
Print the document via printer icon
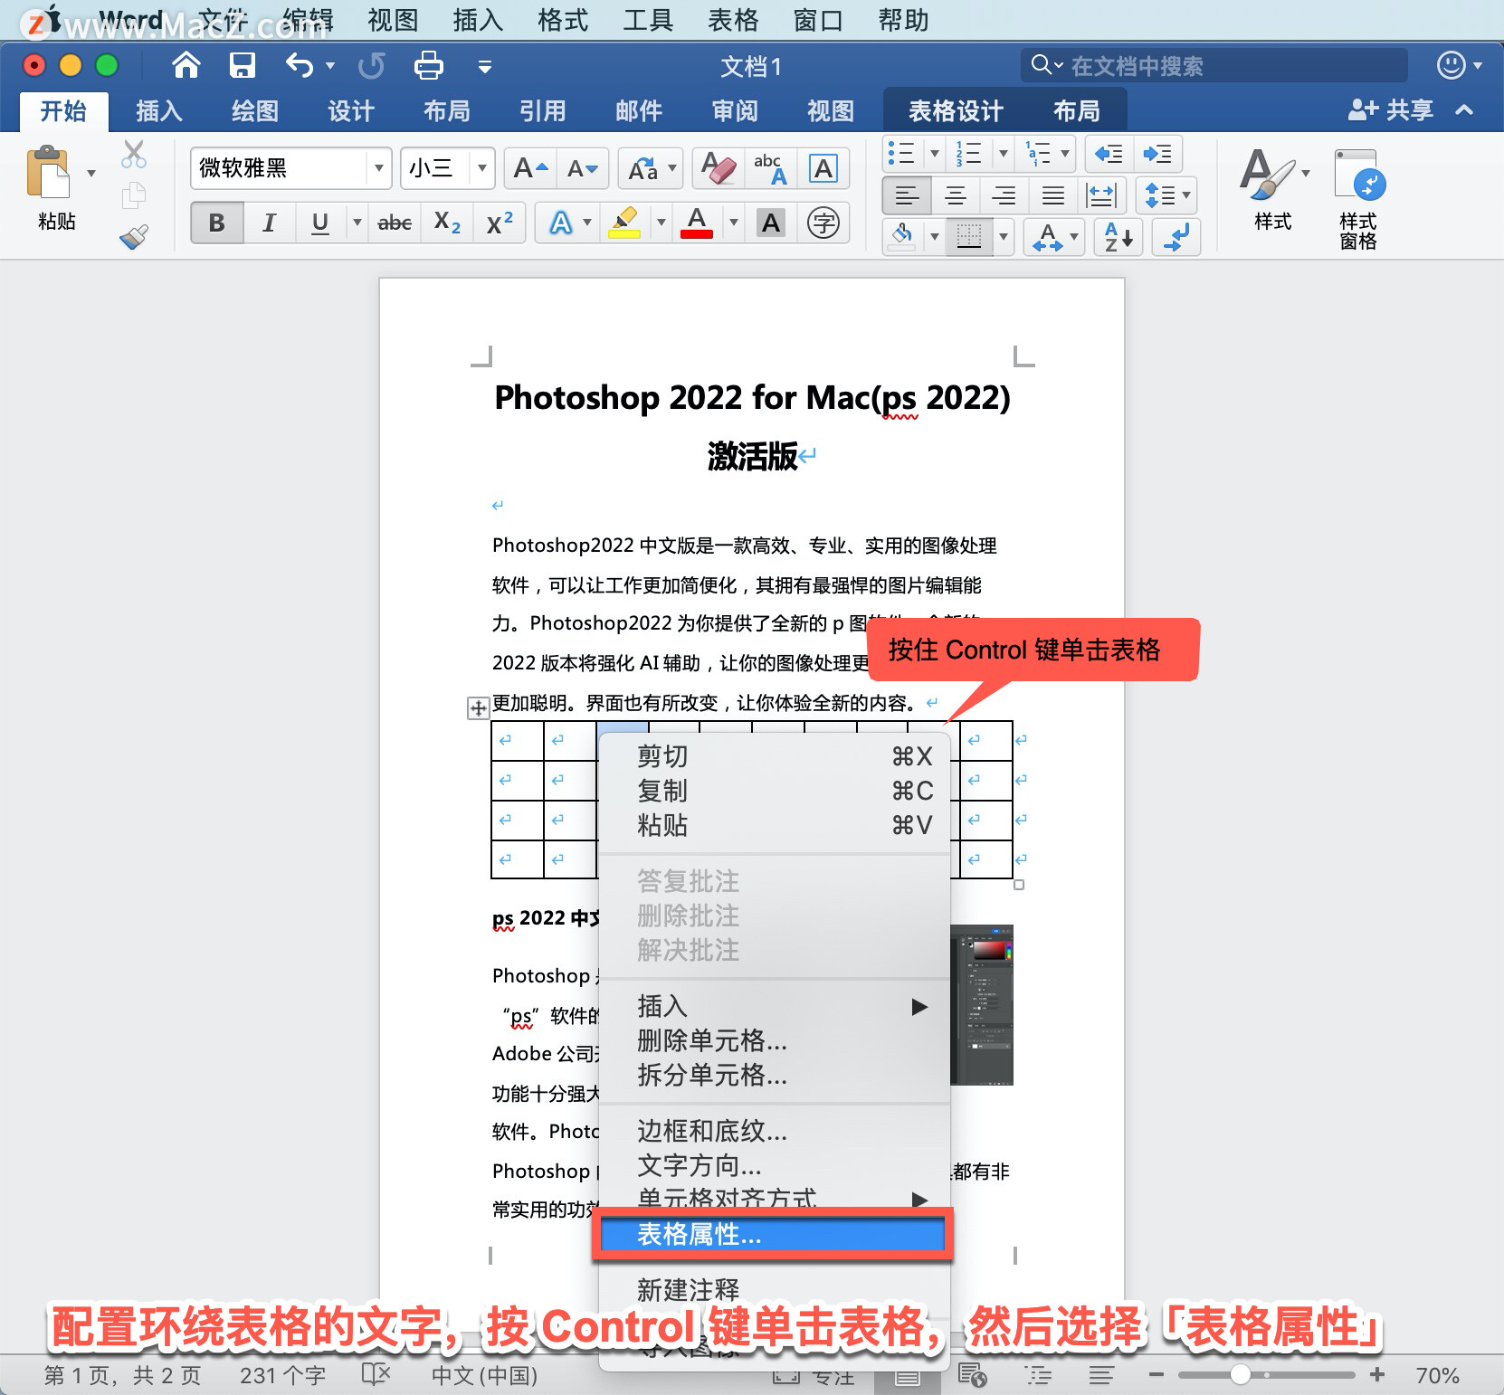[428, 65]
